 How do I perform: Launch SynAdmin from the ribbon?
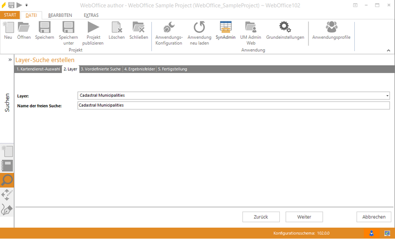click(x=225, y=28)
